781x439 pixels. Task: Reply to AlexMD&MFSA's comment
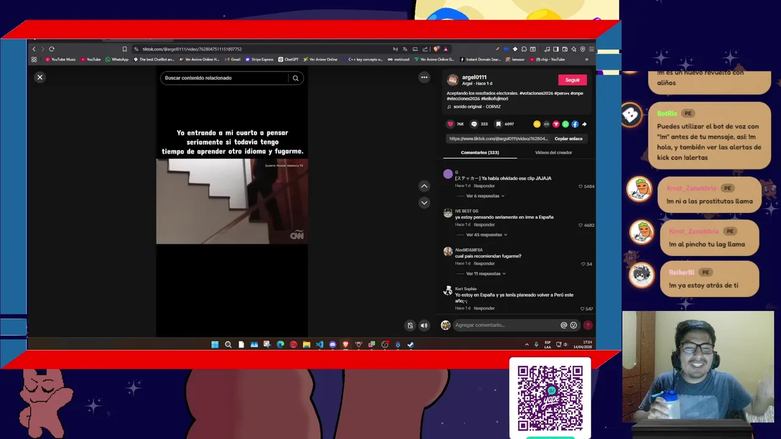tap(484, 263)
